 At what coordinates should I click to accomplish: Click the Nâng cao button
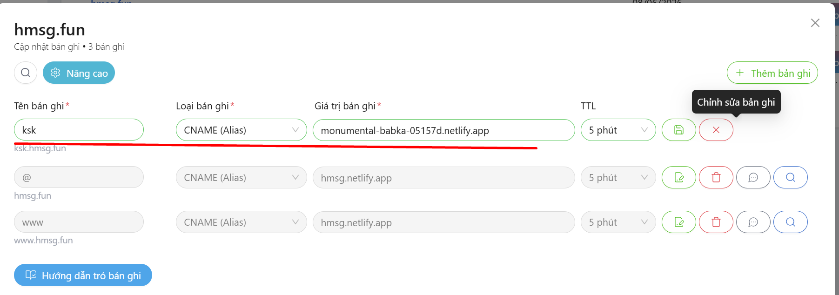(79, 73)
